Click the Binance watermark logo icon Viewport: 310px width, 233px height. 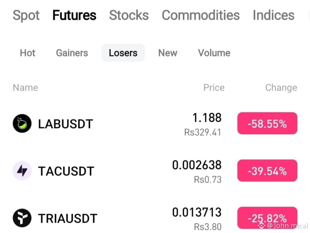pyautogui.click(x=261, y=226)
